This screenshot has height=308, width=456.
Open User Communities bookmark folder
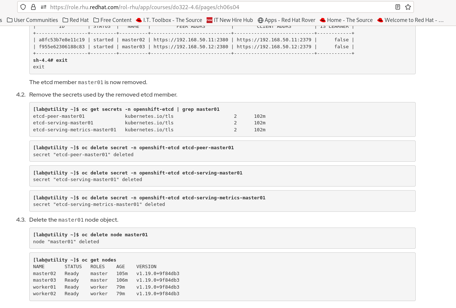(x=32, y=20)
